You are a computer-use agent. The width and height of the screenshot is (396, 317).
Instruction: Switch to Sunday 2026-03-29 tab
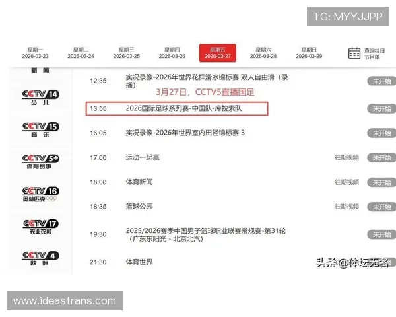[x=309, y=53]
